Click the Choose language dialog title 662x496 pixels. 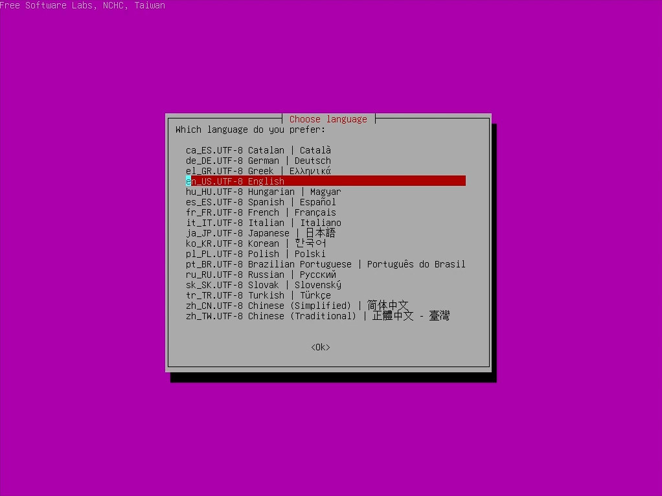(x=328, y=119)
